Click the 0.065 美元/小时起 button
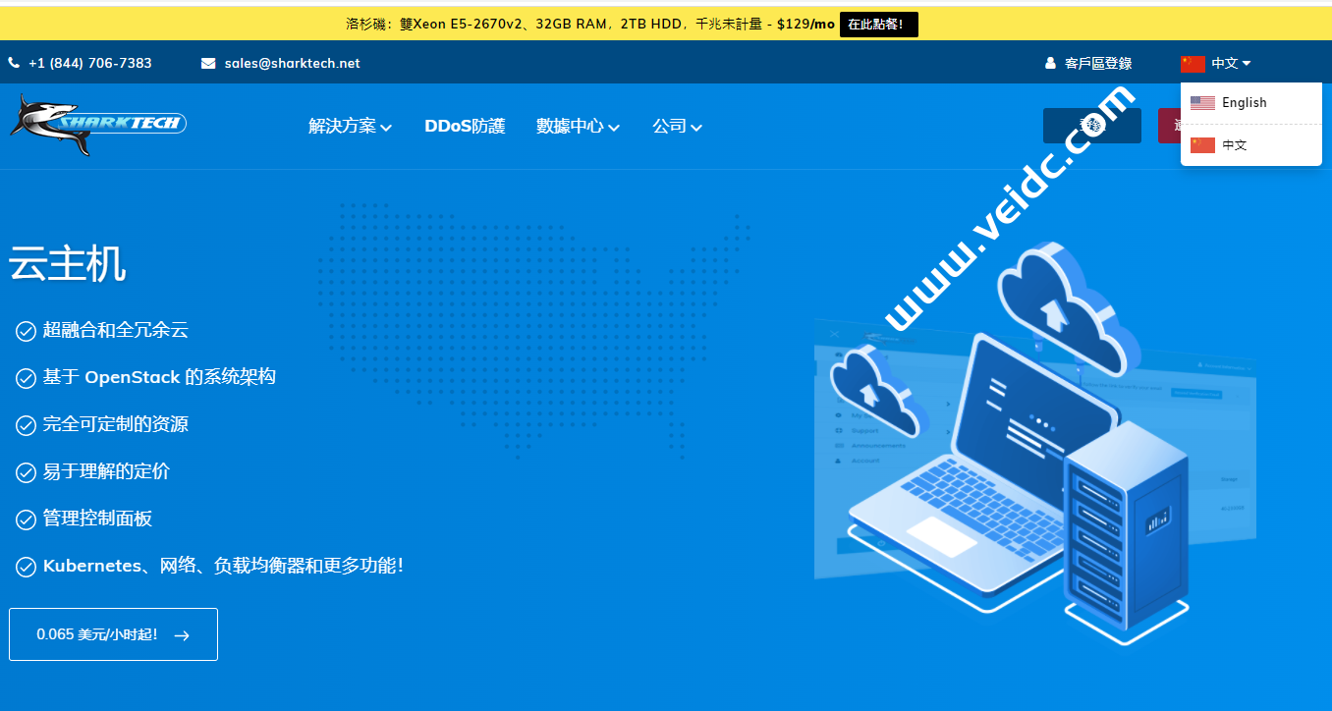Screen dimensions: 1332x711 coord(113,634)
